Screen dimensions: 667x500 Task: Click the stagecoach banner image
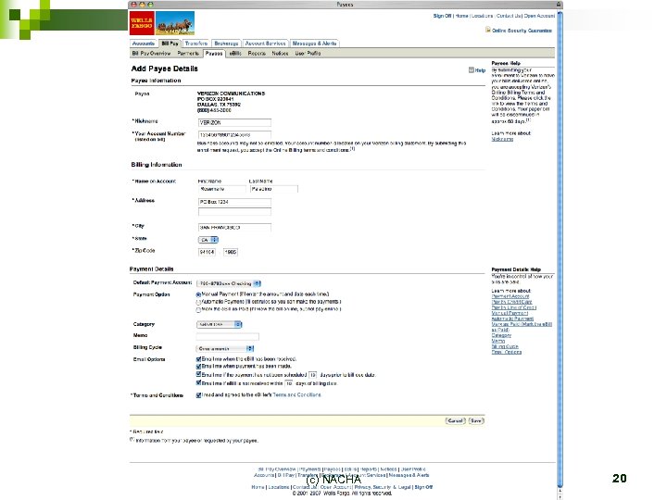point(175,23)
